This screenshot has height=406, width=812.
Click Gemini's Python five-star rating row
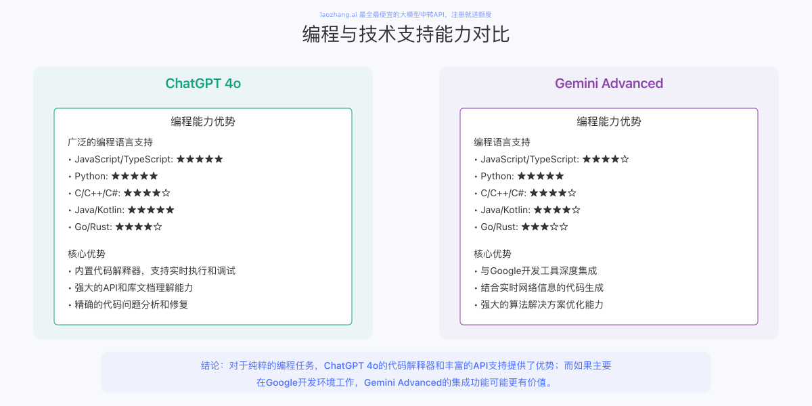tap(519, 176)
